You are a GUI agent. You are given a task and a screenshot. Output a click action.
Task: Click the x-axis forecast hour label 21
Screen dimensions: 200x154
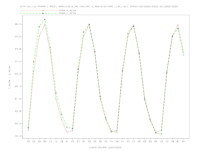67,141
